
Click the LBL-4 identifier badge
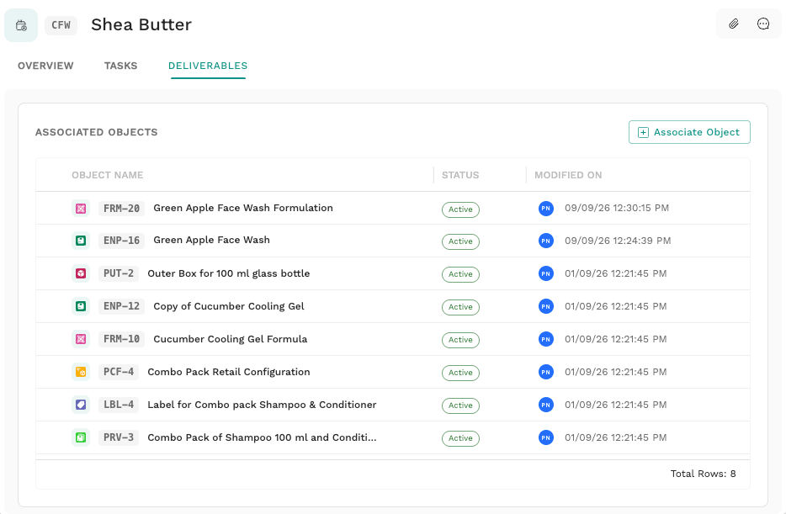(119, 405)
